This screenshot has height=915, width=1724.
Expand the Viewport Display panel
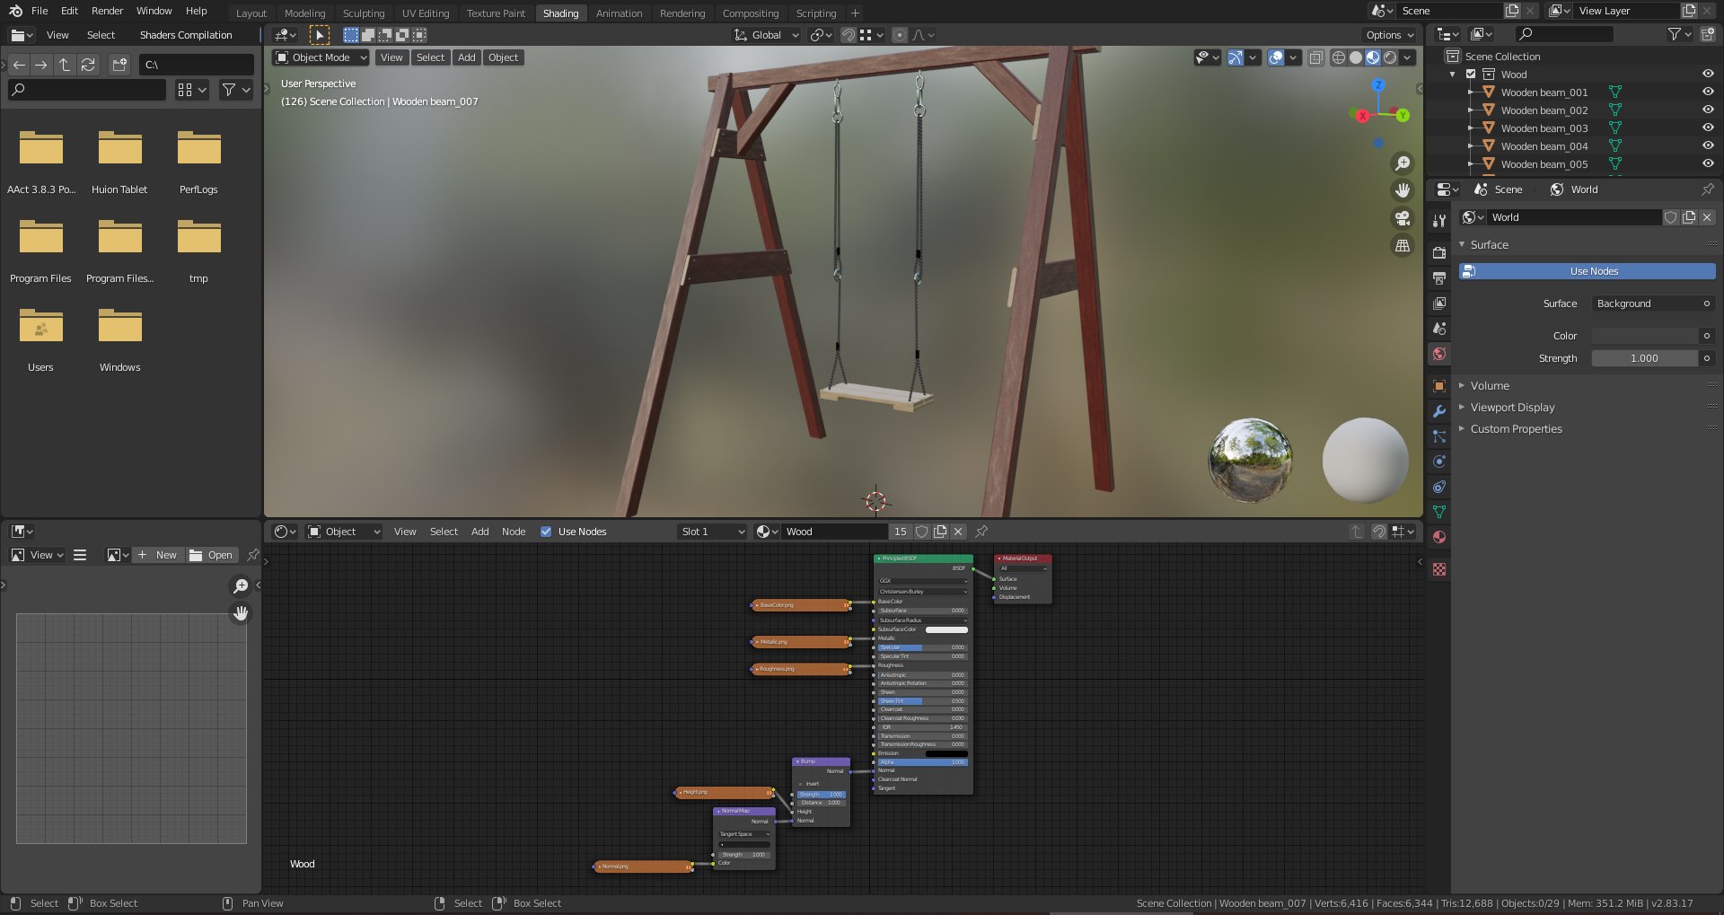pos(1512,407)
